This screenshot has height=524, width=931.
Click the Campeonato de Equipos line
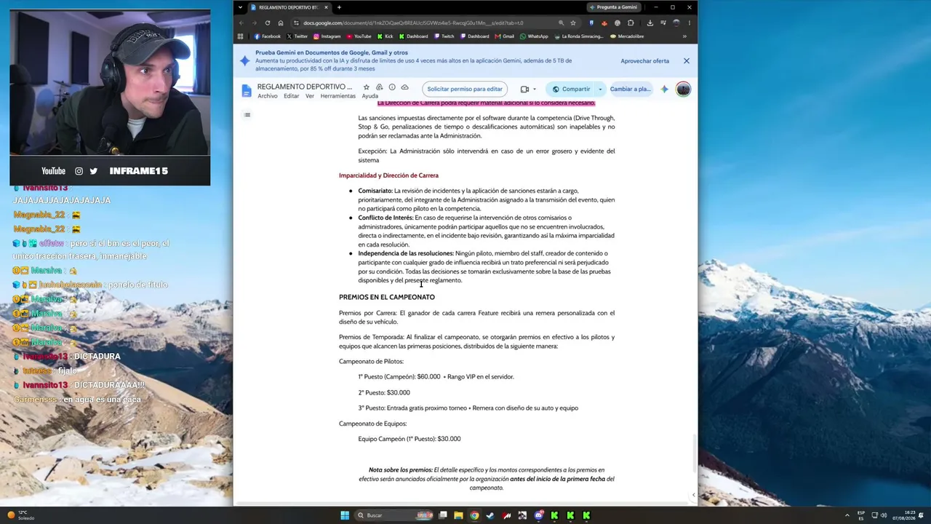click(x=372, y=424)
